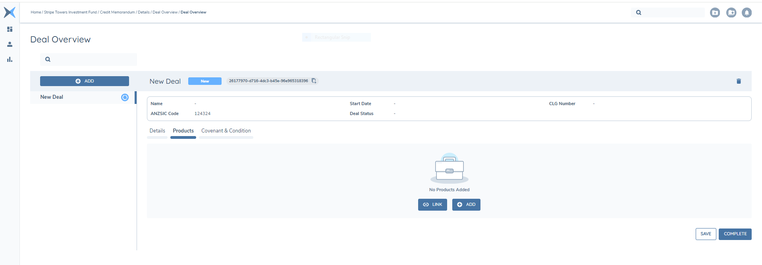This screenshot has height=265, width=762.
Task: Go to Credit Memorandum breadcrumb link
Action: (117, 12)
